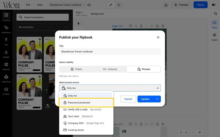Screen dimensions: 220x137
Task: Move Page 1/10 down
Action: pyautogui.click(x=152, y=26)
